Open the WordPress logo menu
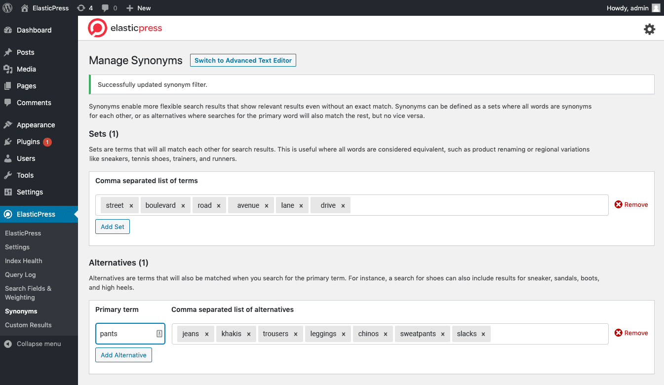664x385 pixels. coord(7,8)
